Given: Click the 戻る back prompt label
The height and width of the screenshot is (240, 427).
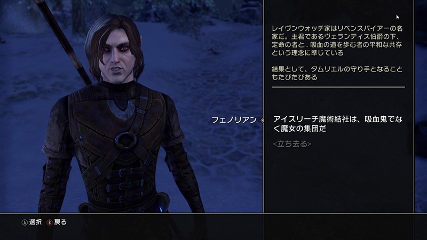Looking at the screenshot, I should (60, 222).
